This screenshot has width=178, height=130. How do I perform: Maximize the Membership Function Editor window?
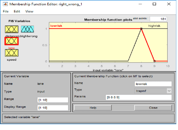(154, 4)
